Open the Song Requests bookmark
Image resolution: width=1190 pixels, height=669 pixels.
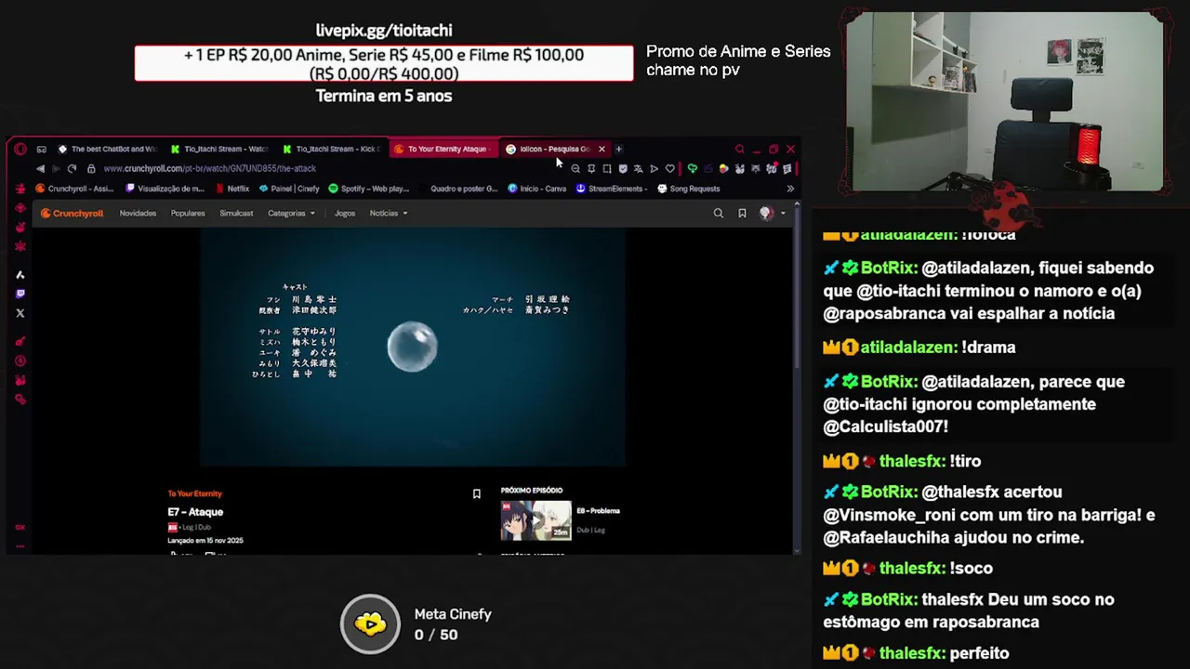(x=689, y=189)
